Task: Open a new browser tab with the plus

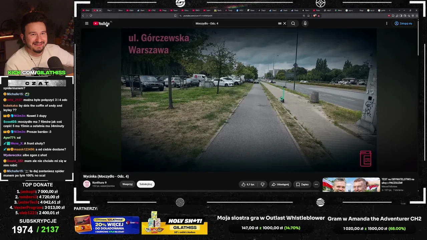Action: tap(390, 10)
